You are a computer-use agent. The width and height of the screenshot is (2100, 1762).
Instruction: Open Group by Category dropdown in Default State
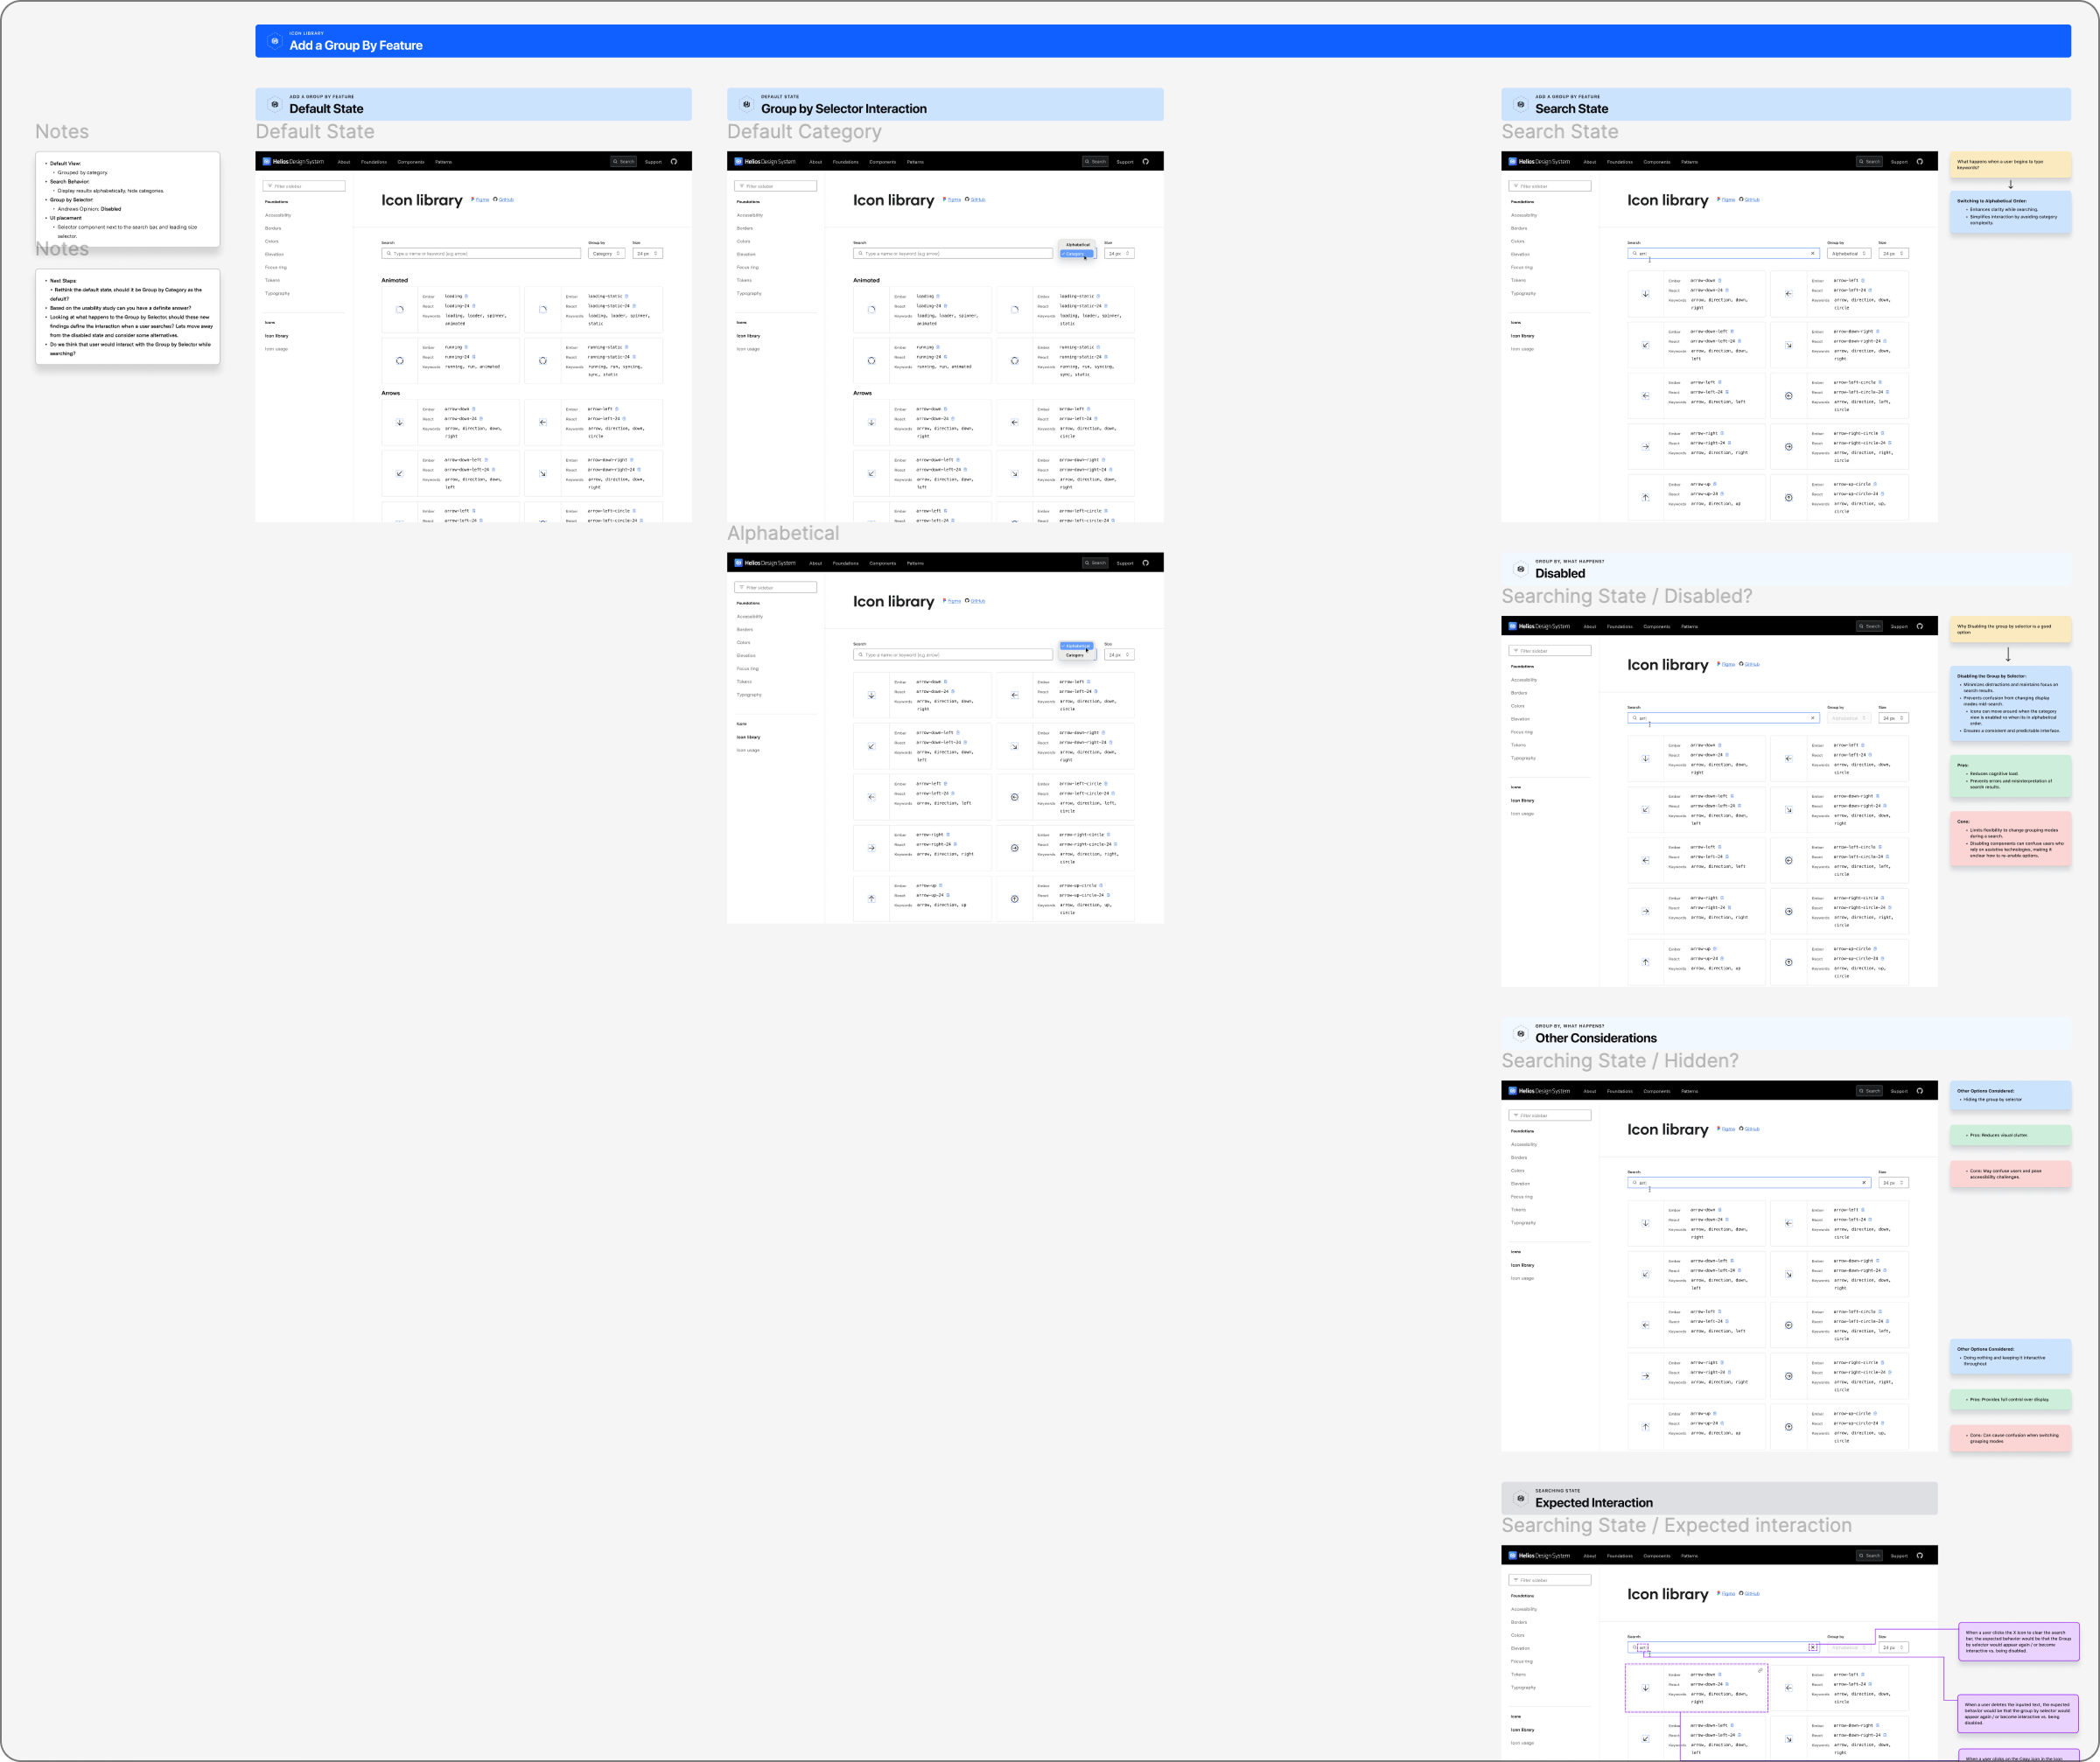click(606, 253)
